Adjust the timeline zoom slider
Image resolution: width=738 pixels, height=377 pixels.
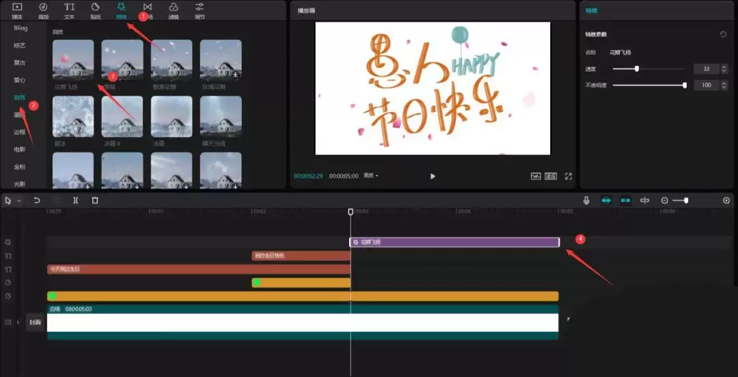coord(681,201)
